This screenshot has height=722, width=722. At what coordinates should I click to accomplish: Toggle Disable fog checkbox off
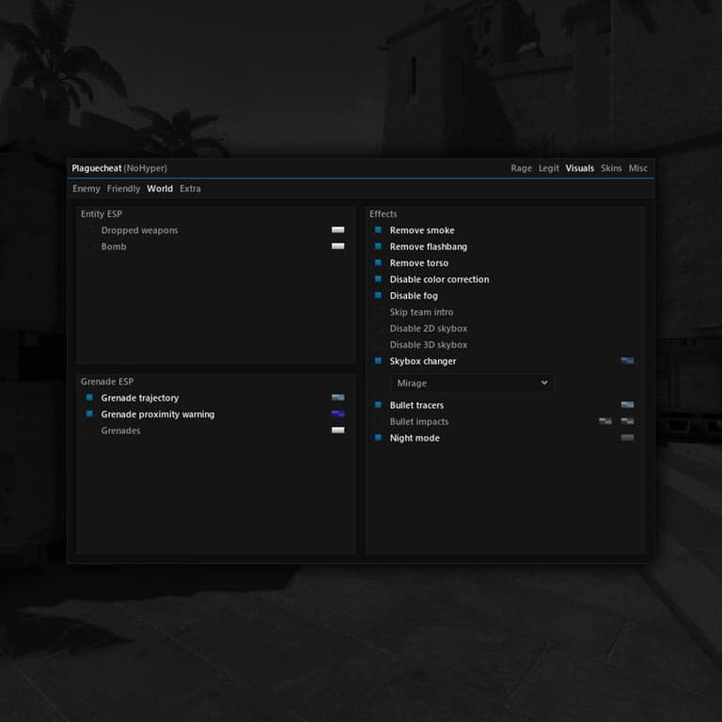[378, 295]
